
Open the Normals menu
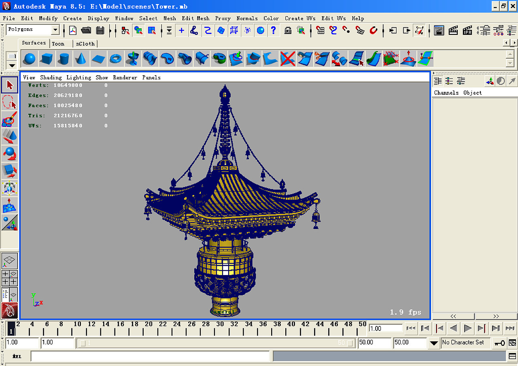(x=247, y=18)
